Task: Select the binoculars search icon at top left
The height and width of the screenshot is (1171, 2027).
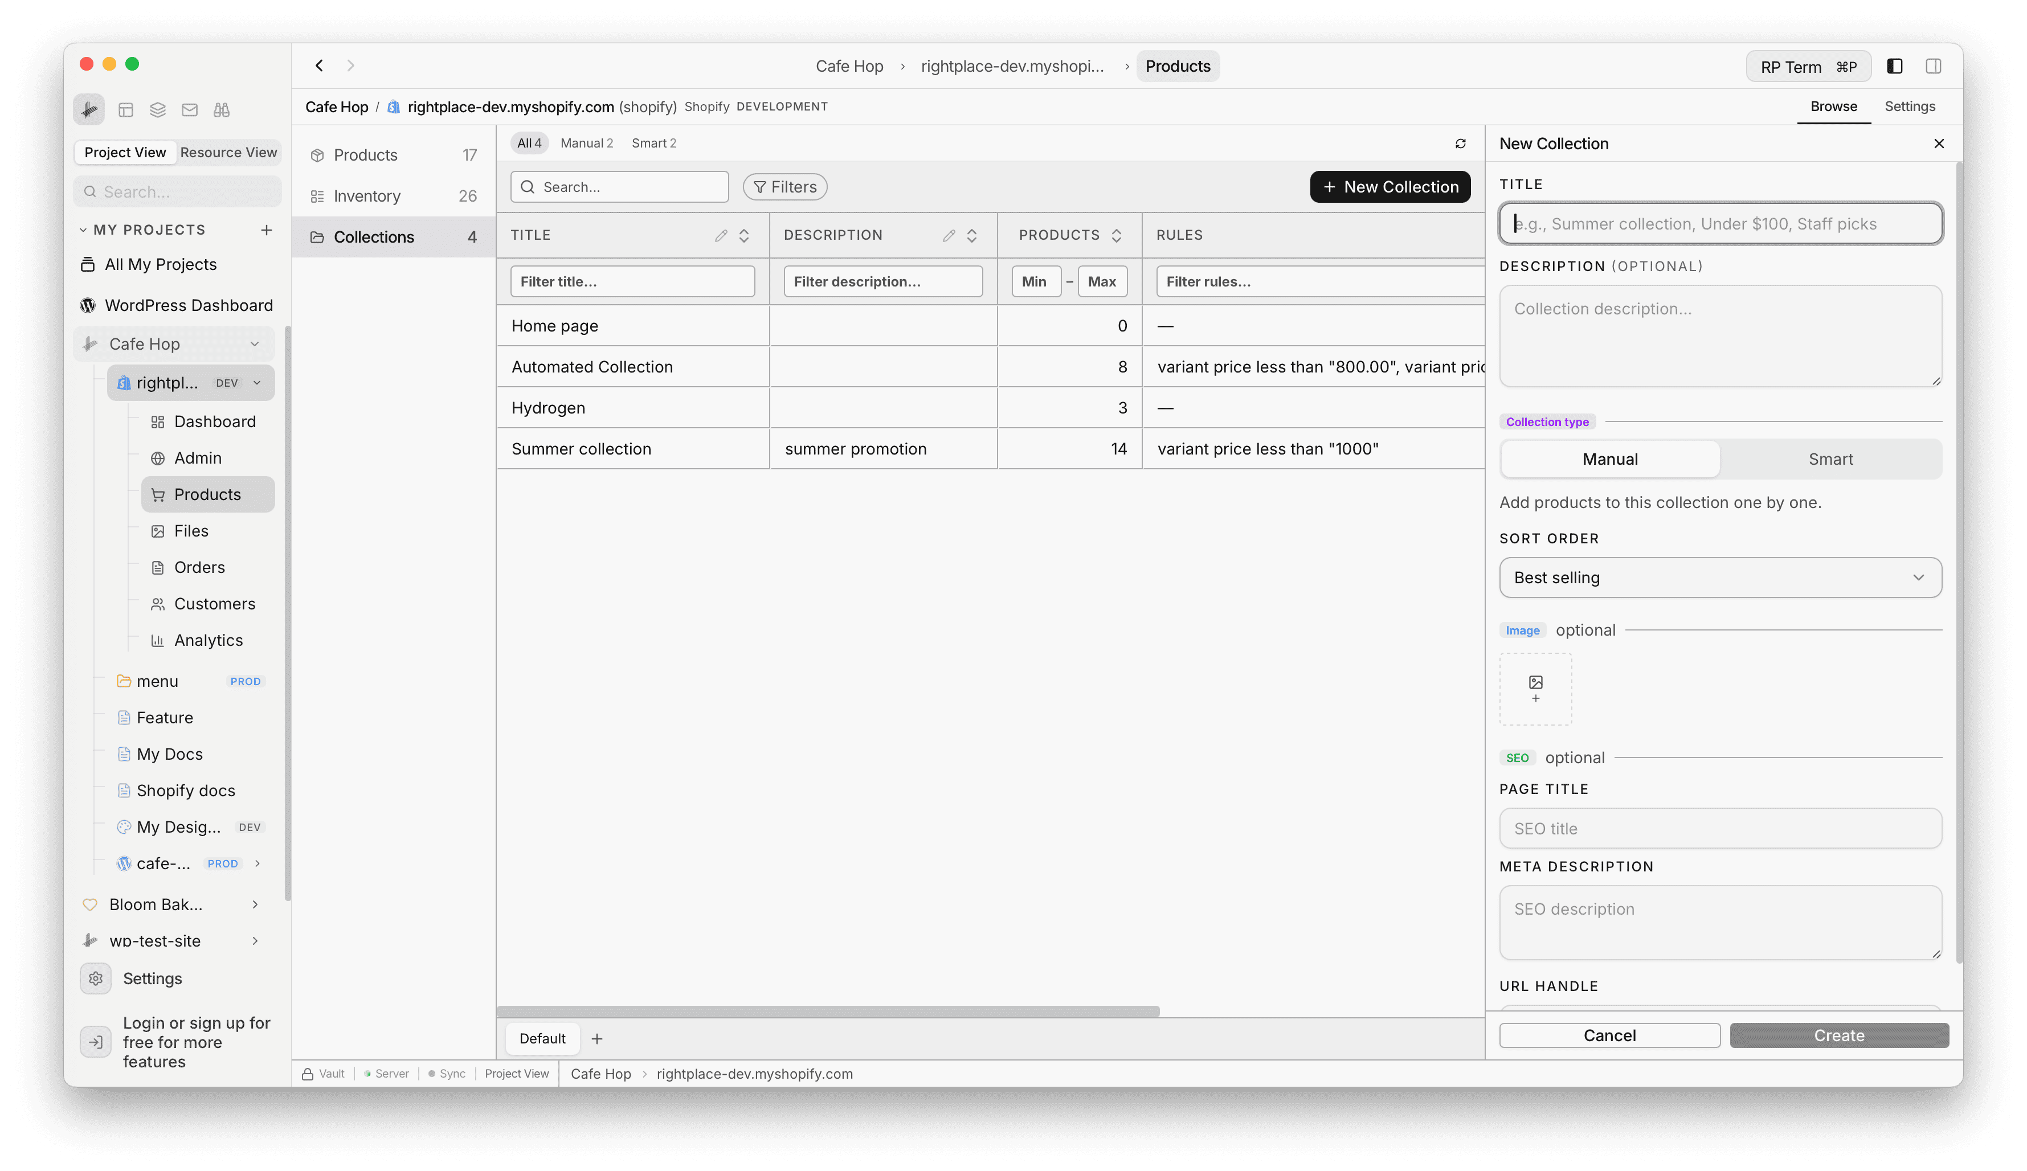Action: [x=221, y=109]
